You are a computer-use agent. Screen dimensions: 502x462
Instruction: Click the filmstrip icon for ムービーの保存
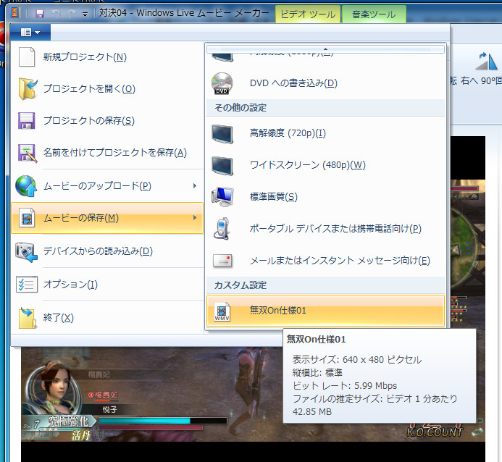(27, 218)
